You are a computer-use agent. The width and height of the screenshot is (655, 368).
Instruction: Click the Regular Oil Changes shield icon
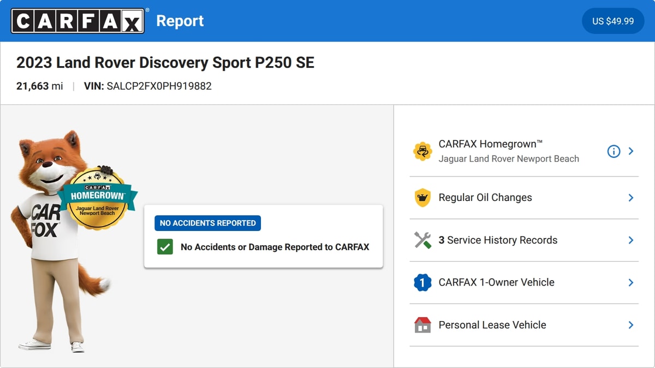tap(422, 198)
